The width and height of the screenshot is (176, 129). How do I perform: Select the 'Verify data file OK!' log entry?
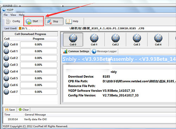36,119
